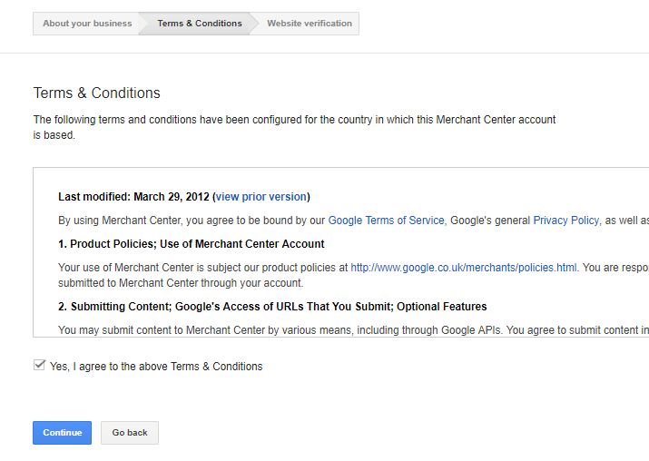649x461 pixels.
Task: Click the 'You may submit content' paragraph
Action: (x=353, y=330)
